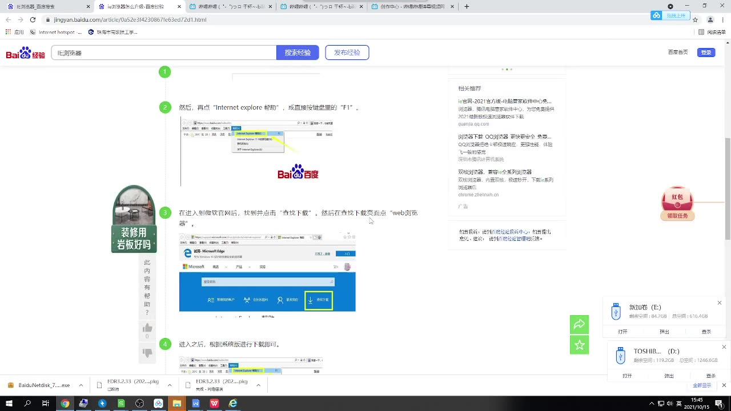Viewport: 731px width, 411px height.
Task: Click the 装修用岩板好吗 advertisement
Action: click(134, 219)
